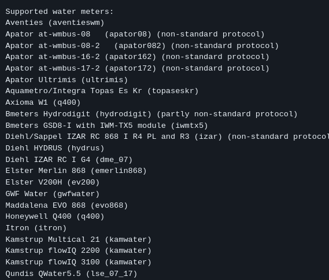Screen dimensions: 329x280
Task: Select the Aventies (aventieswm) line
Action: 55,23
